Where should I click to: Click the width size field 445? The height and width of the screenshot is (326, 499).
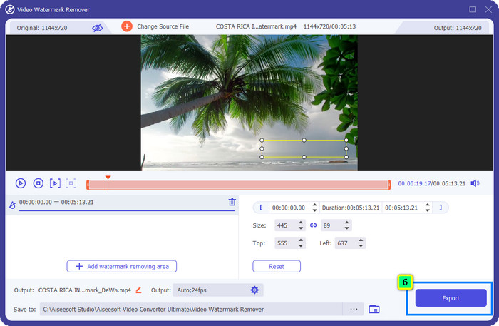(x=285, y=225)
